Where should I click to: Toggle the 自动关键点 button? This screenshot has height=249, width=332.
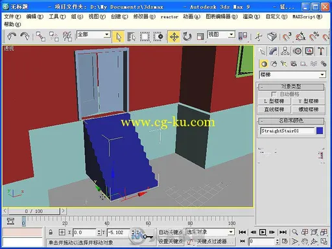171,232
